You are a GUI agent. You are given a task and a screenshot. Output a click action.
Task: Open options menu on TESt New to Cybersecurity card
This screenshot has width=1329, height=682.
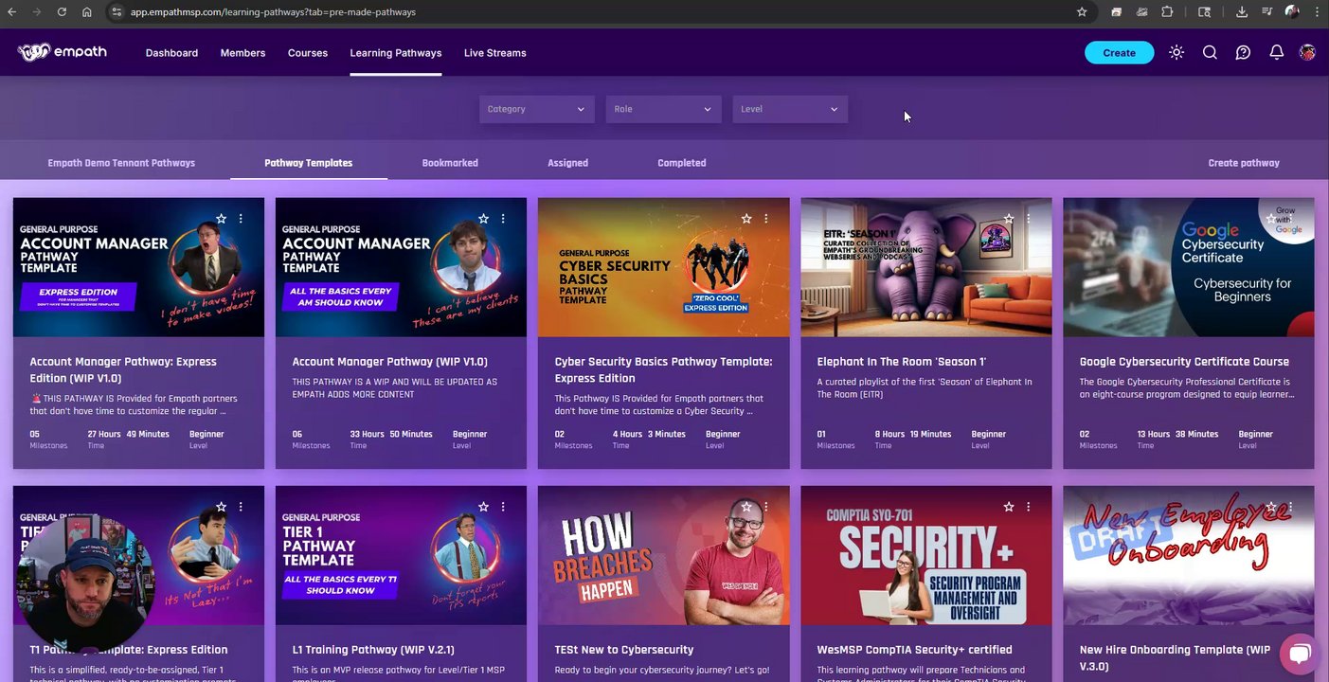[766, 507]
